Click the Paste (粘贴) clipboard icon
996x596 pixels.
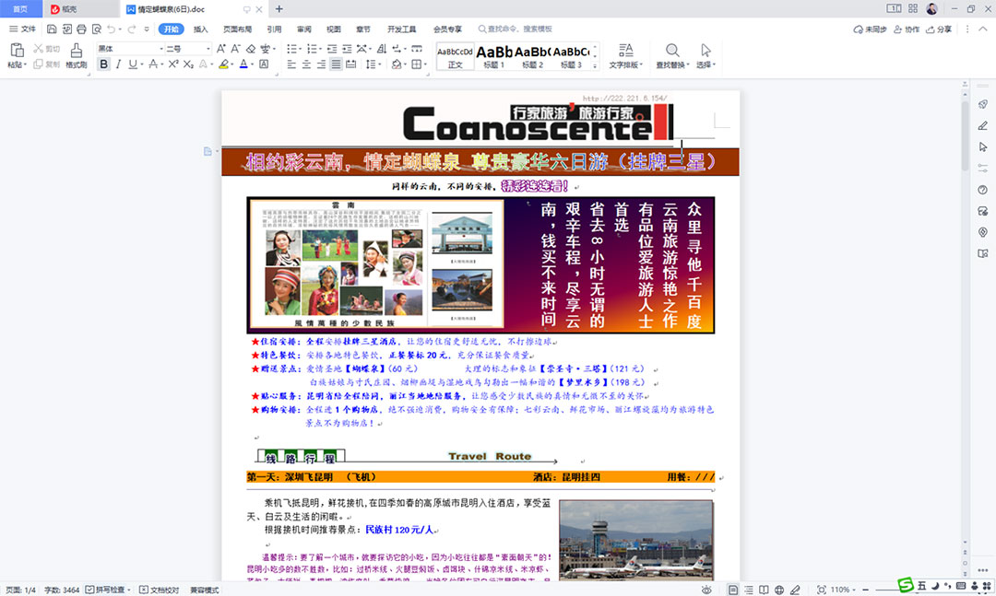16,50
